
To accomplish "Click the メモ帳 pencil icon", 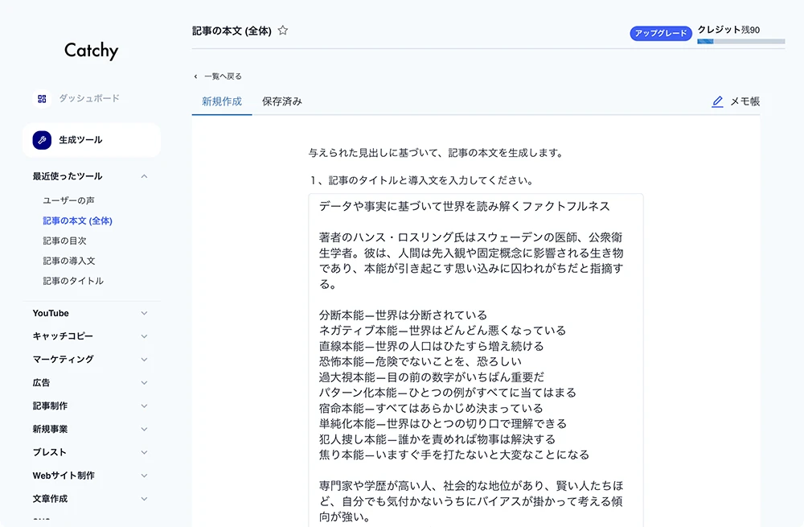I will click(717, 101).
